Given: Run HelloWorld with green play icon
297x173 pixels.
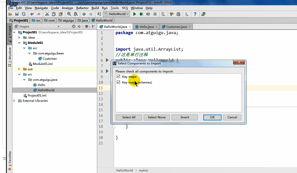Looking at the screenshot, I should (134, 14).
